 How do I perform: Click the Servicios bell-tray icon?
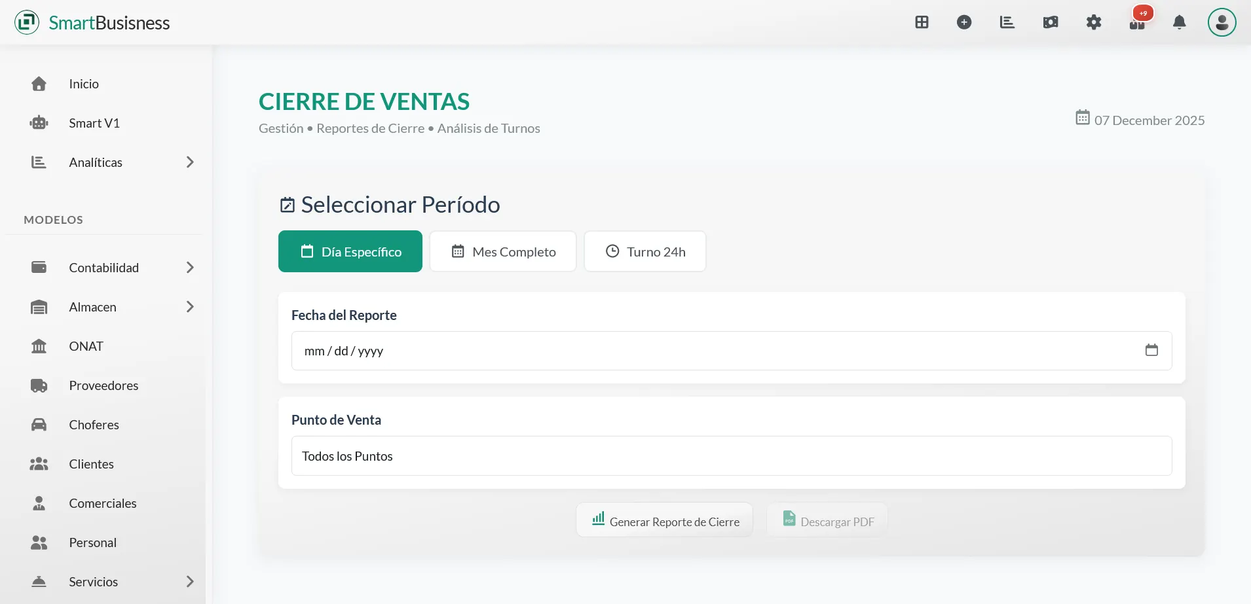coord(39,582)
